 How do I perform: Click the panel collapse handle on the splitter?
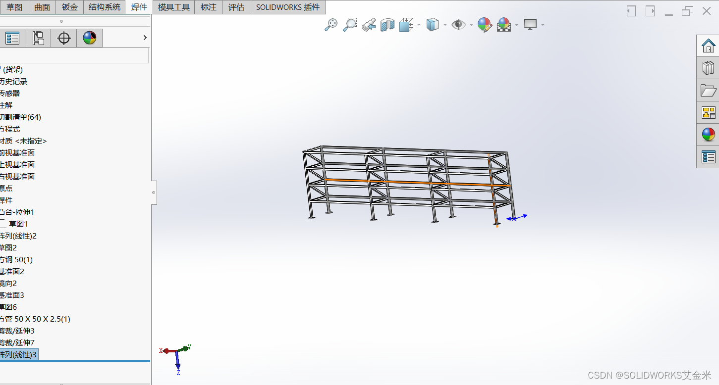pyautogui.click(x=154, y=192)
